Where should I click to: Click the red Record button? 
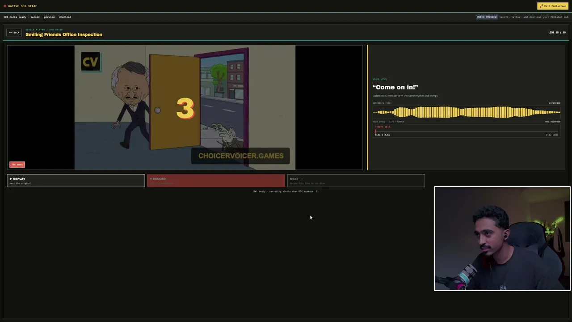tap(216, 181)
